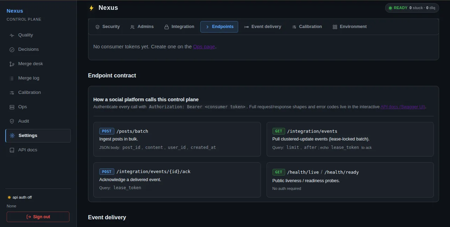Open the Admins tab
The image size is (450, 227).
pyautogui.click(x=142, y=27)
